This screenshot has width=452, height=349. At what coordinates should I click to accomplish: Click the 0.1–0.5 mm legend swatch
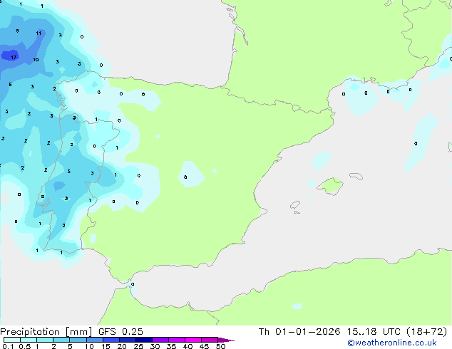12,340
